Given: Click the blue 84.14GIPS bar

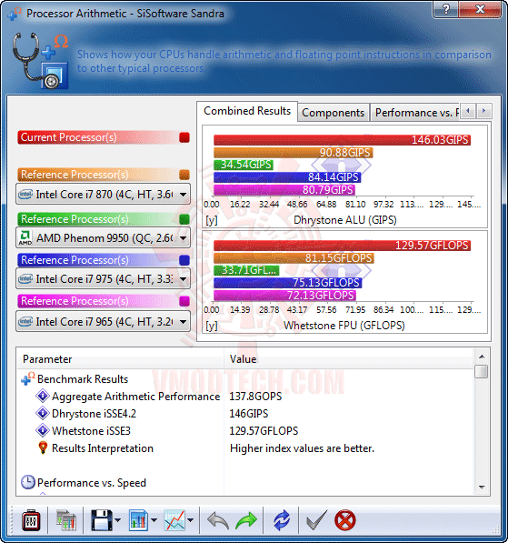Looking at the screenshot, I should click(x=287, y=177).
